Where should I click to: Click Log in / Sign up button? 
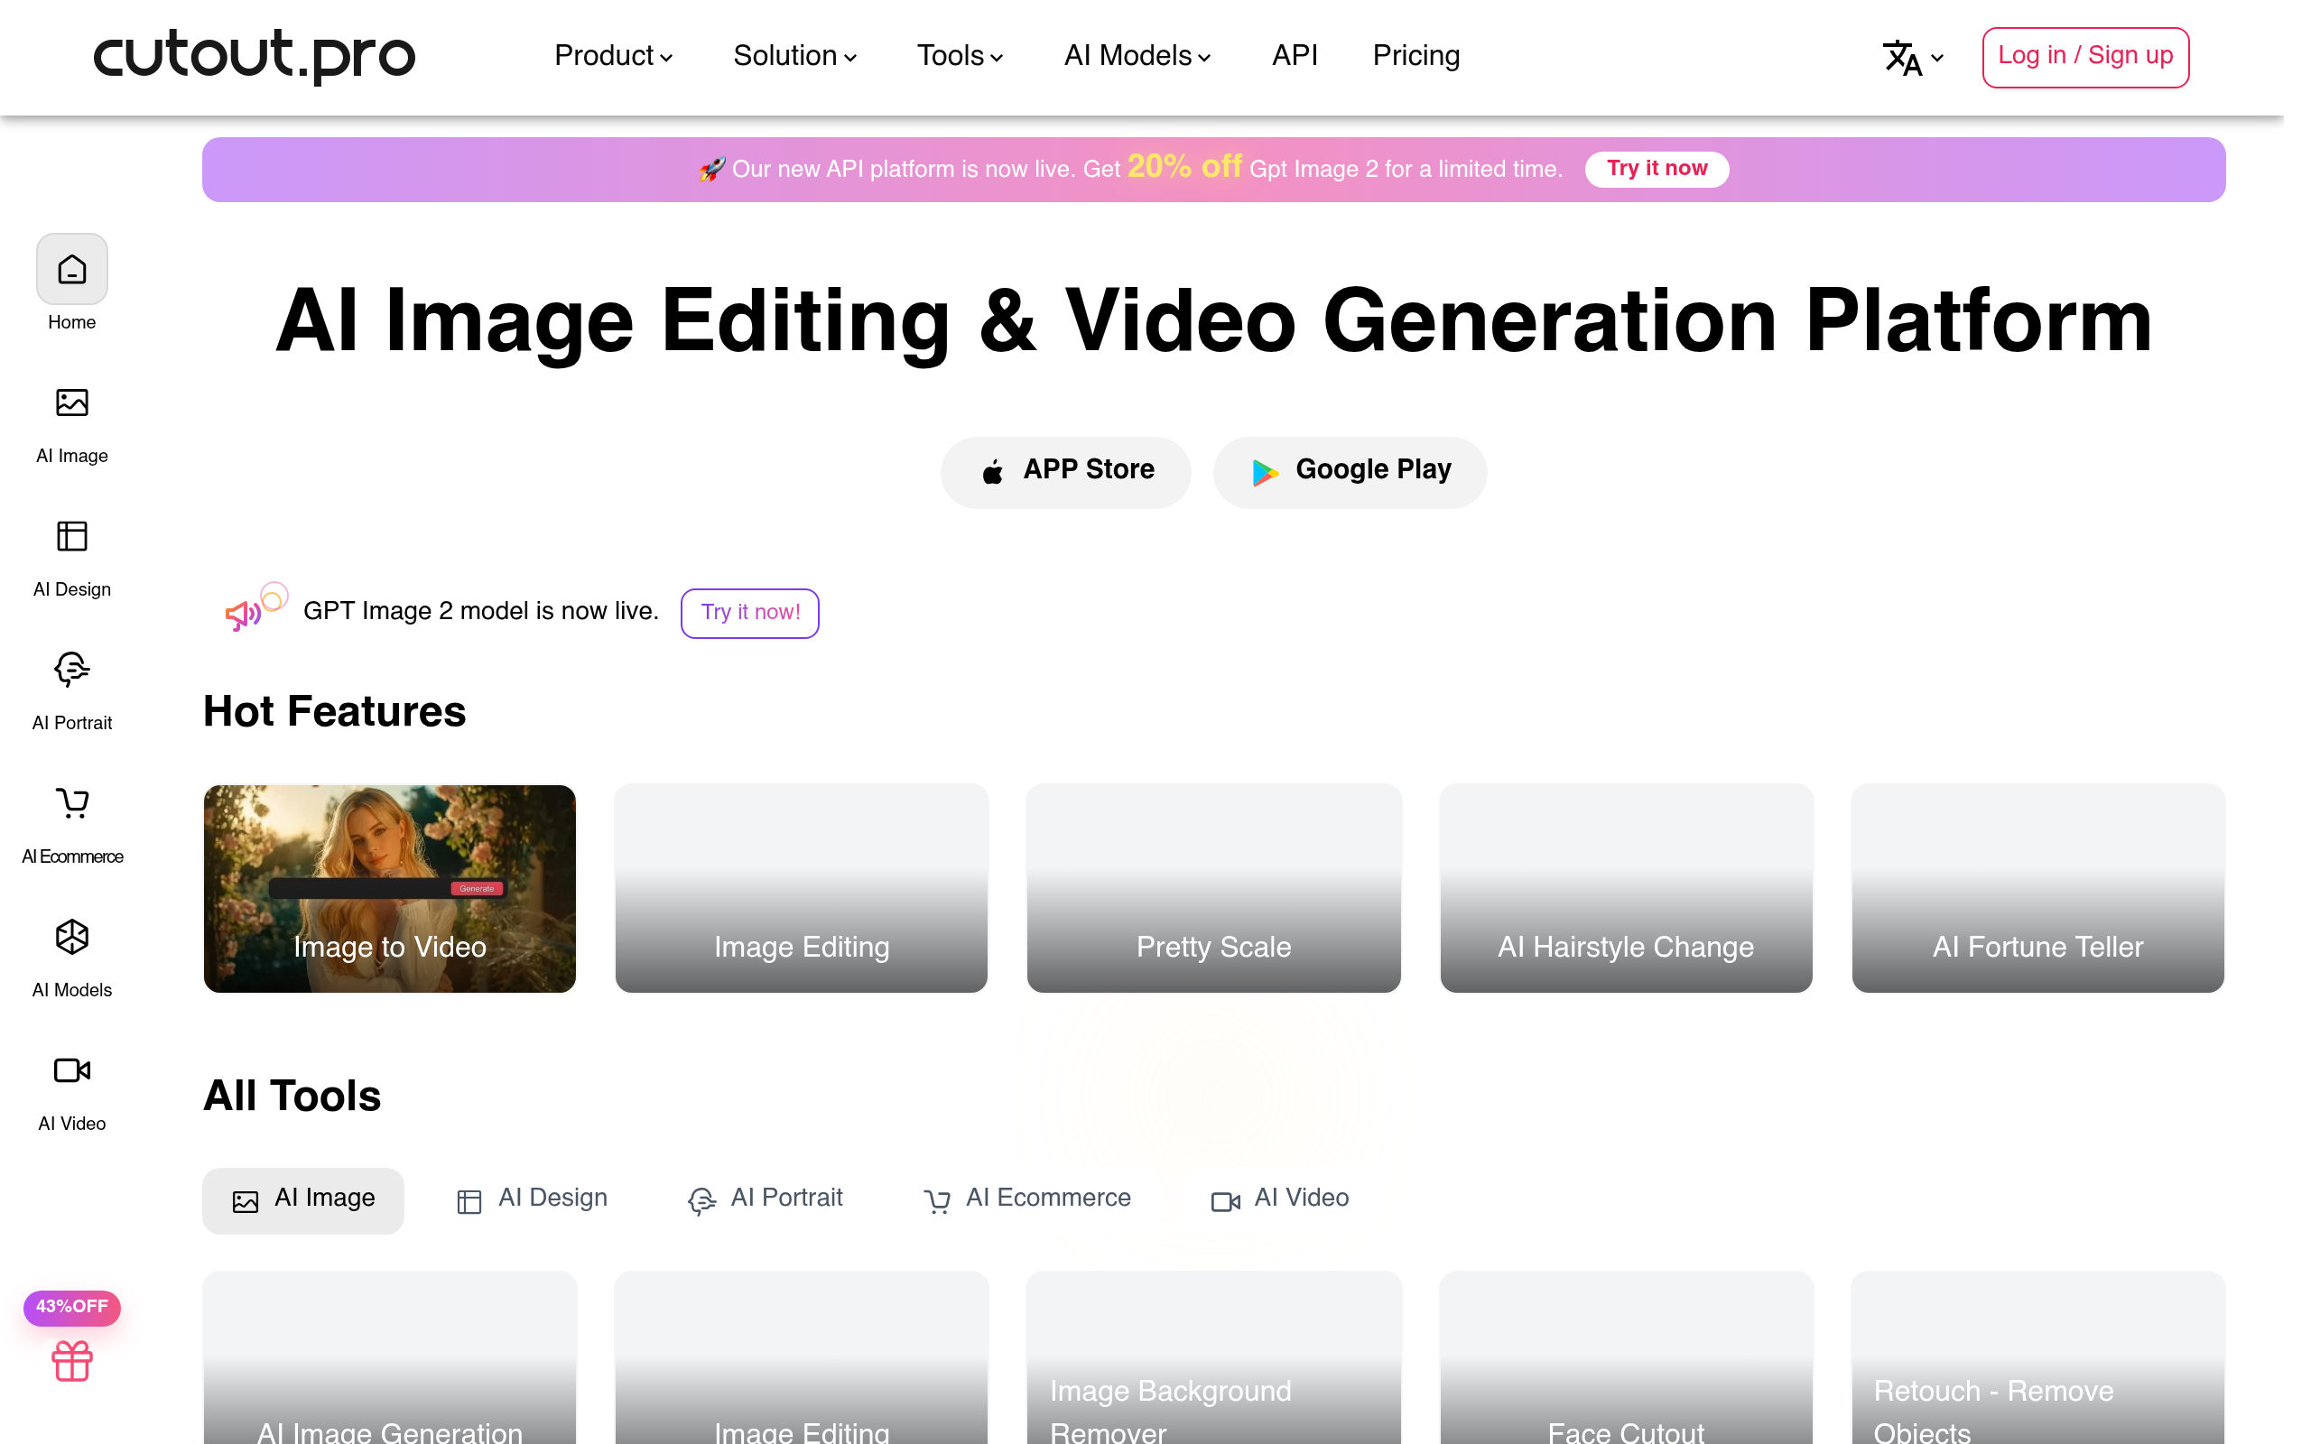(x=2085, y=57)
